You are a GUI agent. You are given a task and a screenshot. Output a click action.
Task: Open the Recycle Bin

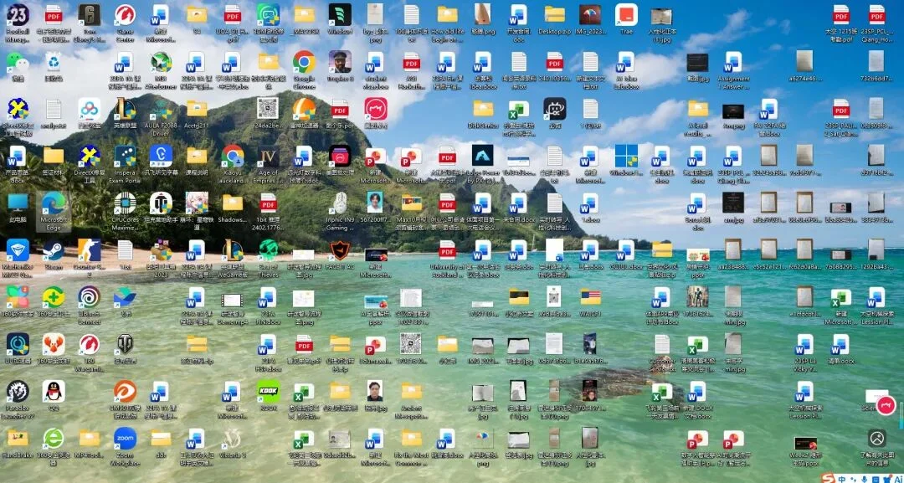(54, 63)
